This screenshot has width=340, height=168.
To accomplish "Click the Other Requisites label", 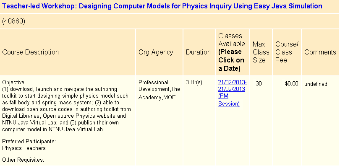I will [x=23, y=160].
